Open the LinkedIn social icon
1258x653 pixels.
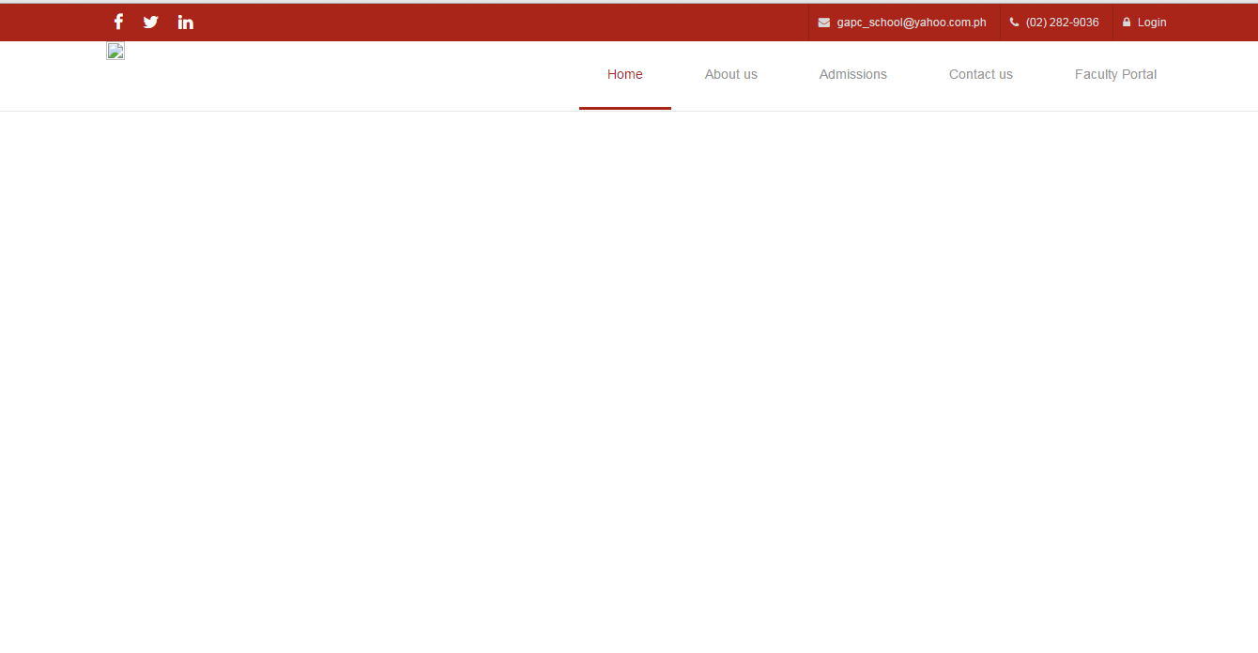coord(185,21)
